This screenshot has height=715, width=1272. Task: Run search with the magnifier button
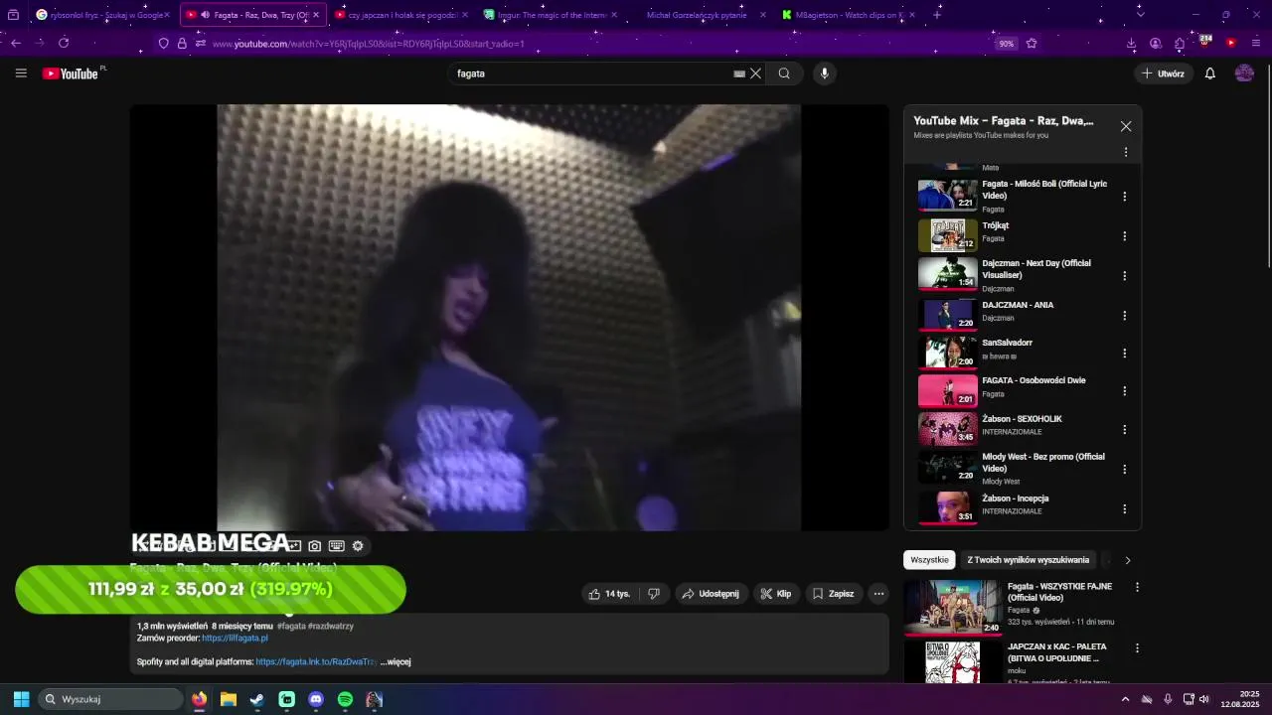pyautogui.click(x=784, y=73)
